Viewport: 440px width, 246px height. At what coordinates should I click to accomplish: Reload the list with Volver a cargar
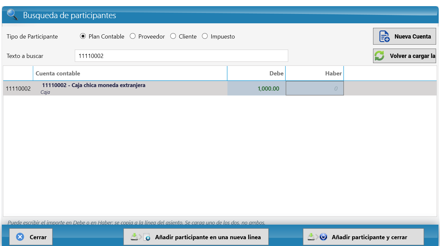pos(404,56)
